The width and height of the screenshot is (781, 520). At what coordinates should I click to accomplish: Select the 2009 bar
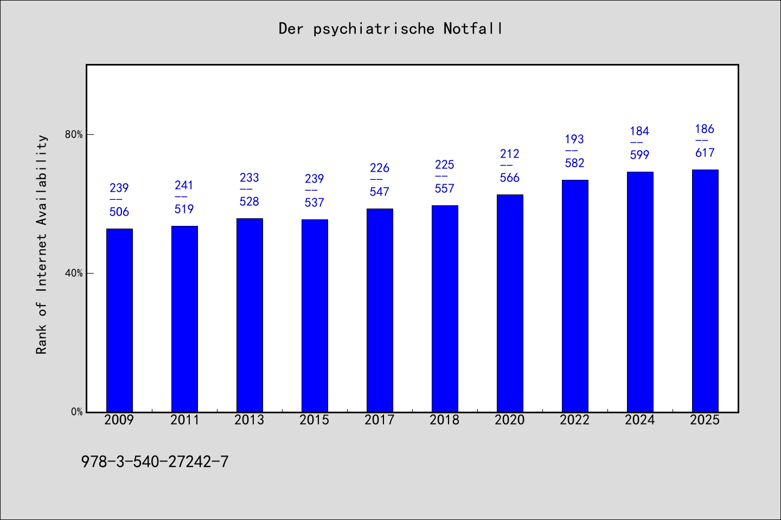(119, 320)
